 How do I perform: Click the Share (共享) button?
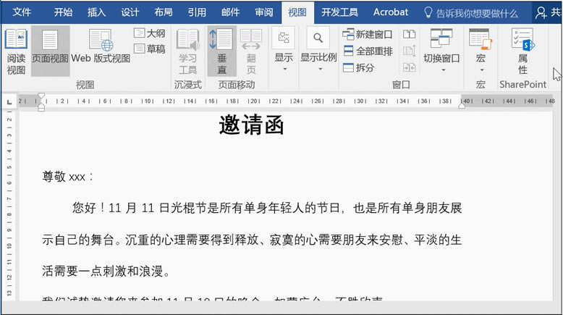pyautogui.click(x=548, y=13)
